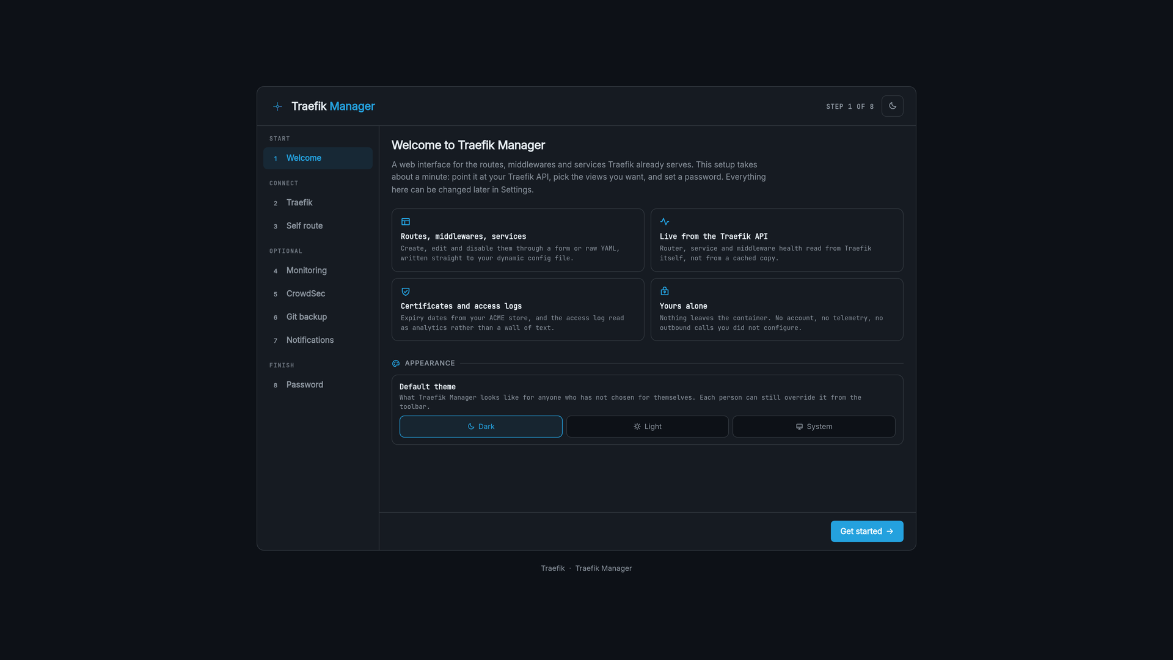
Task: Toggle the moon theme icon in header
Action: 893,106
